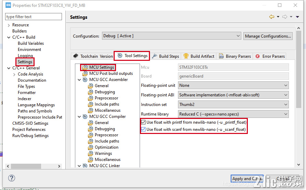Click the type filter text field

(x=34, y=16)
